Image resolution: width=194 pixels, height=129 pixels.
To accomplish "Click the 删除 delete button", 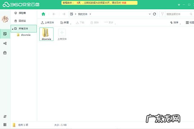I will click(x=94, y=23).
